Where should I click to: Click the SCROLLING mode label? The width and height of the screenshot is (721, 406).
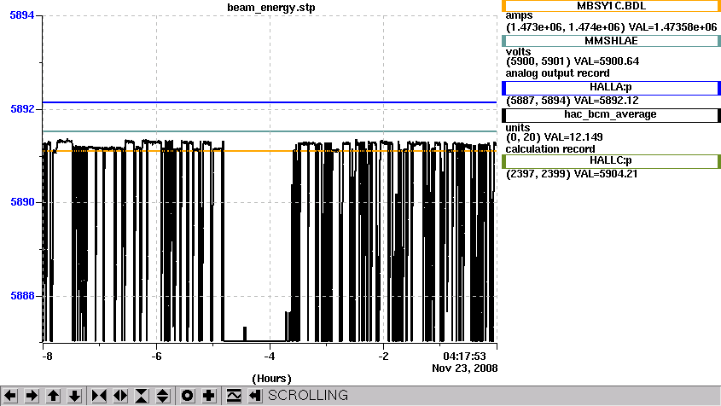coord(308,396)
